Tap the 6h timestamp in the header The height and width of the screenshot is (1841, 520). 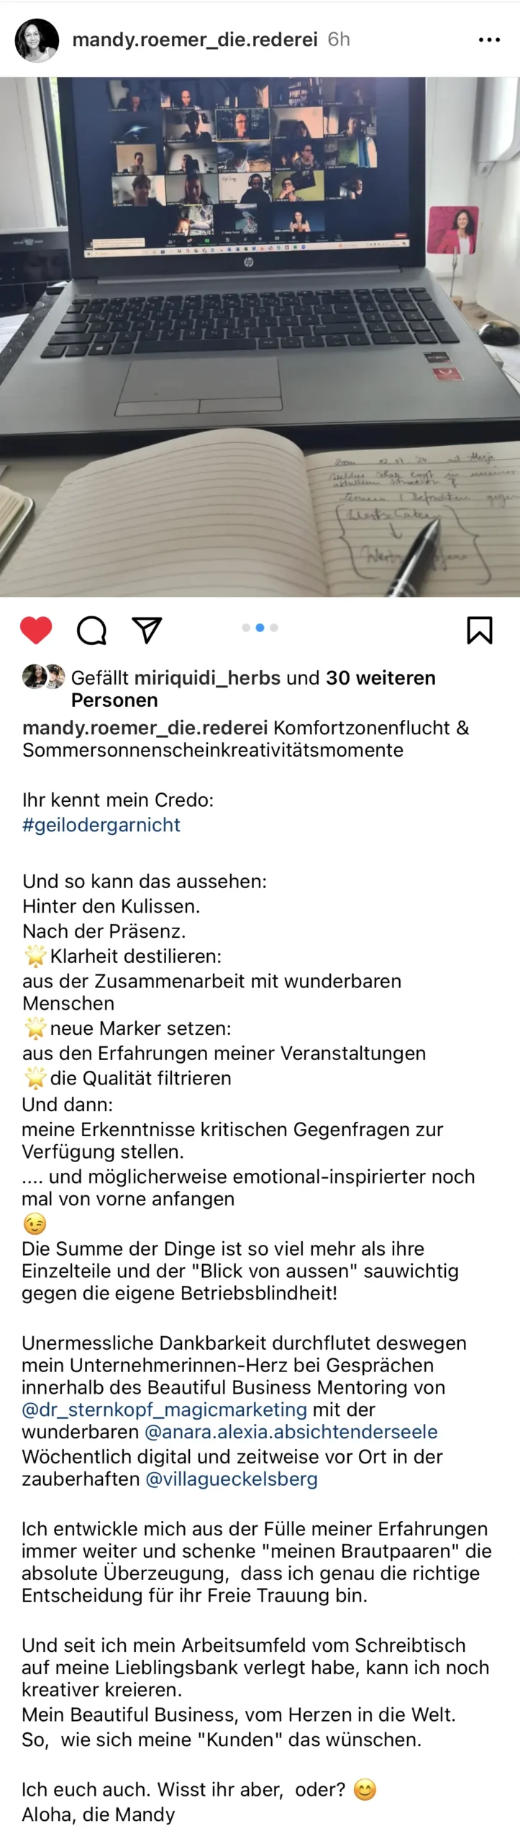click(x=339, y=40)
